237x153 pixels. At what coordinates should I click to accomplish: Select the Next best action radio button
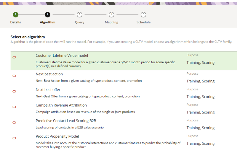click(x=14, y=76)
